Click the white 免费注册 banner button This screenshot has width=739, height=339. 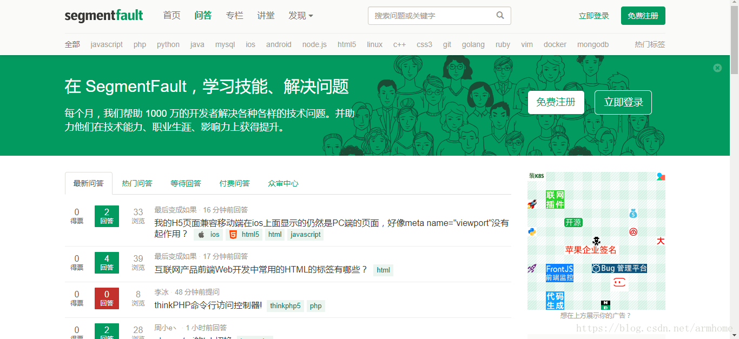(556, 102)
